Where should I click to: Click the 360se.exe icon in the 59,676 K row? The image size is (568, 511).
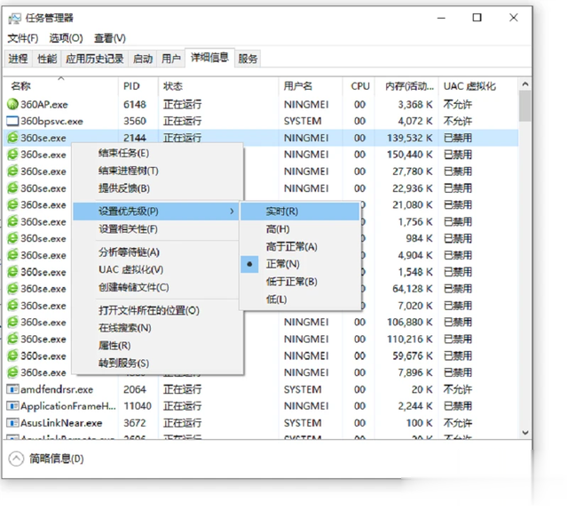pos(12,355)
